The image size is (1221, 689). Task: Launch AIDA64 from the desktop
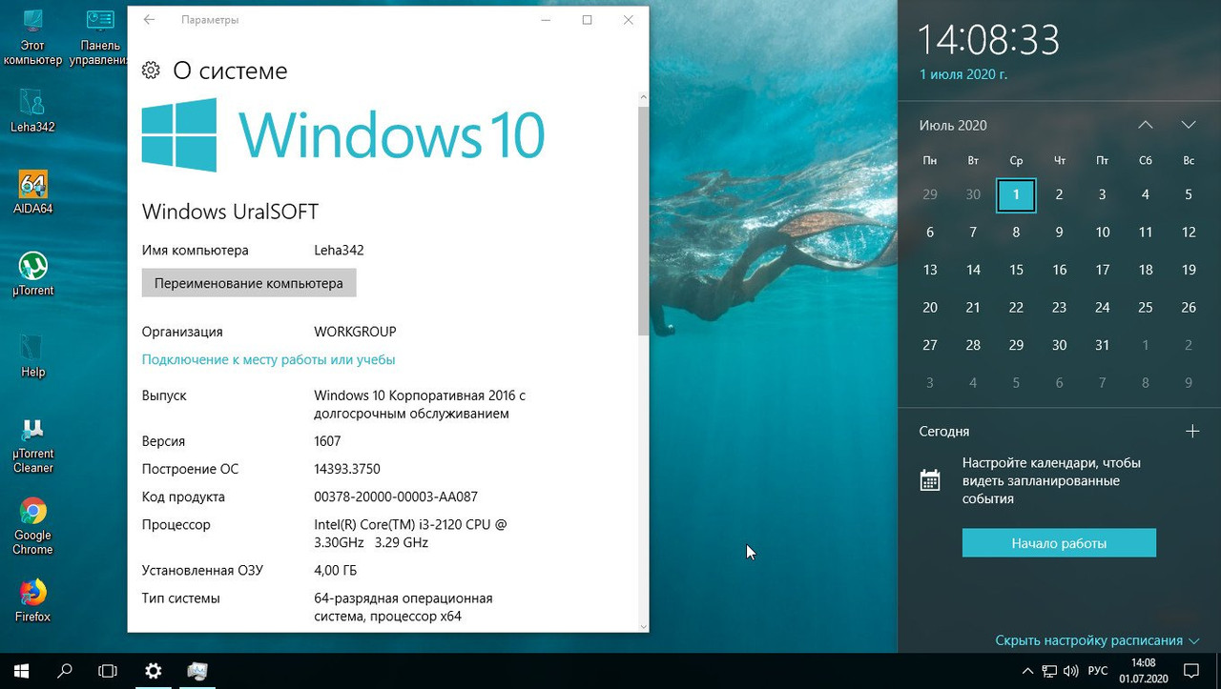32,193
